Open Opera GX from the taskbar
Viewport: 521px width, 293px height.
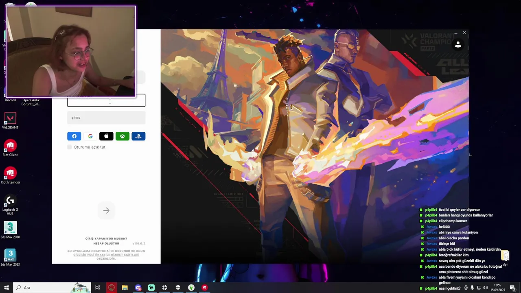click(111, 288)
